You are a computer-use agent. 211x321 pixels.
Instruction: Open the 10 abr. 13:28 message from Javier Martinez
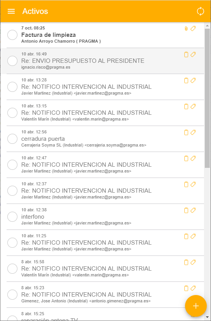click(102, 87)
